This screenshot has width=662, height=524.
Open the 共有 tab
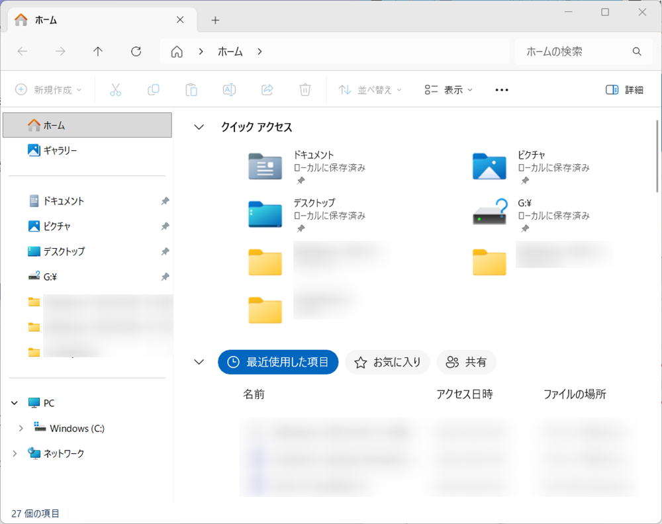(466, 362)
